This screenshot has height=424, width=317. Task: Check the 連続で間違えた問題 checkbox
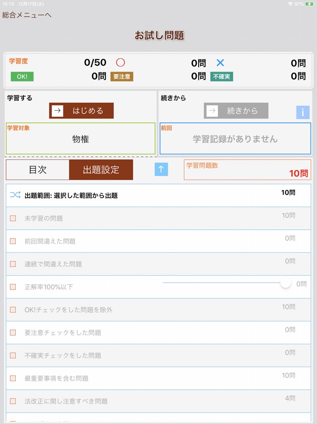(x=13, y=264)
